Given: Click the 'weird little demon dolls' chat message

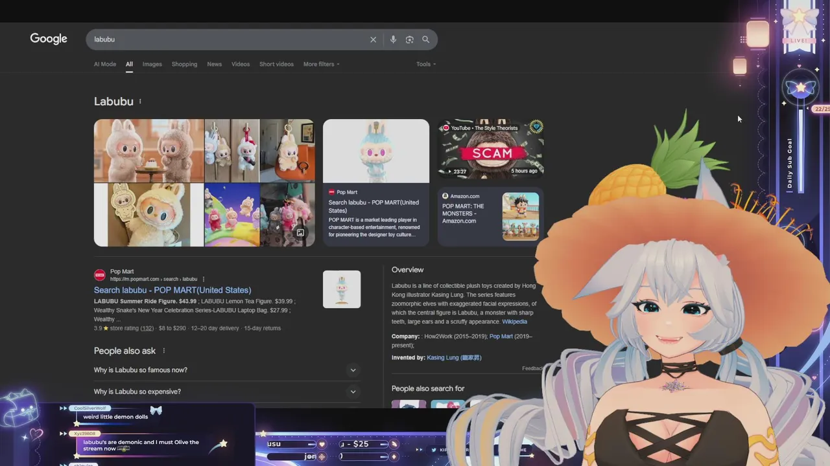Looking at the screenshot, I should tap(115, 417).
